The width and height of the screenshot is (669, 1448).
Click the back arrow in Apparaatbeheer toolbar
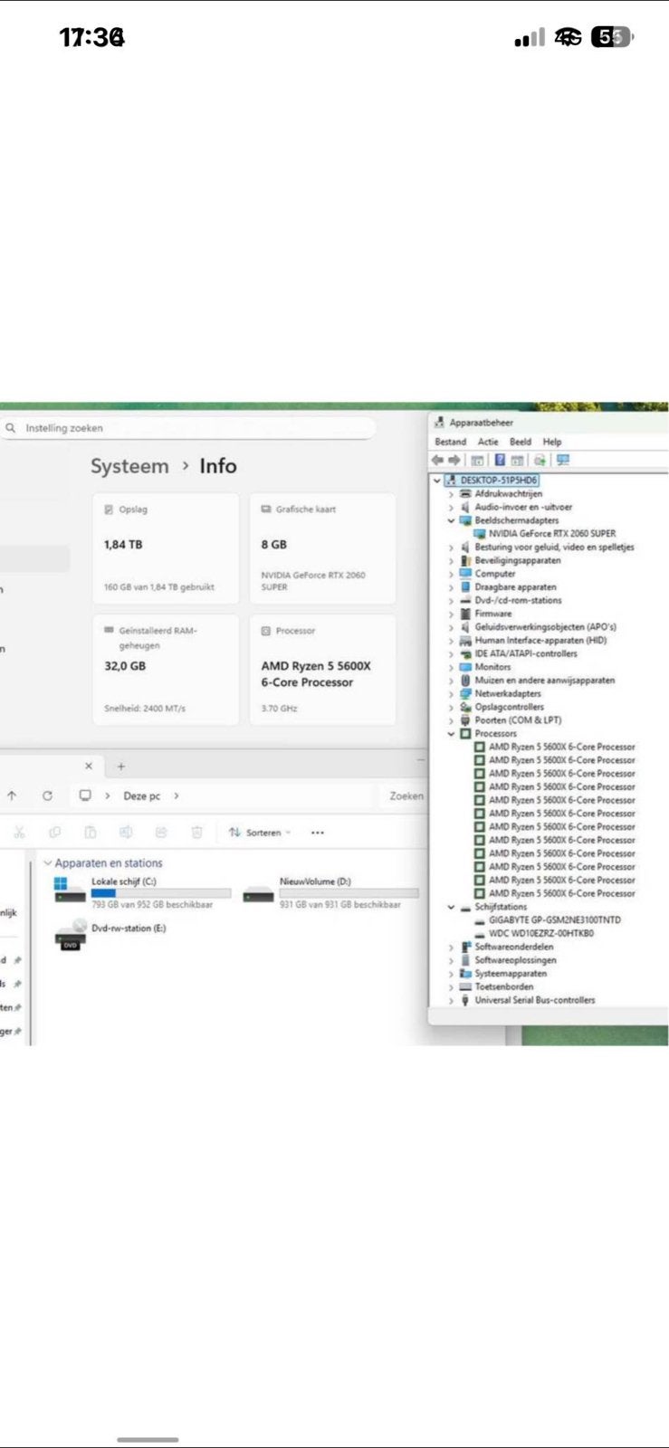click(438, 460)
